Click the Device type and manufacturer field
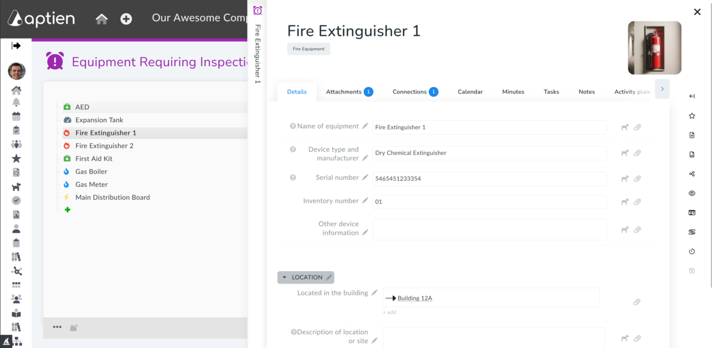712x348 pixels. [490, 153]
